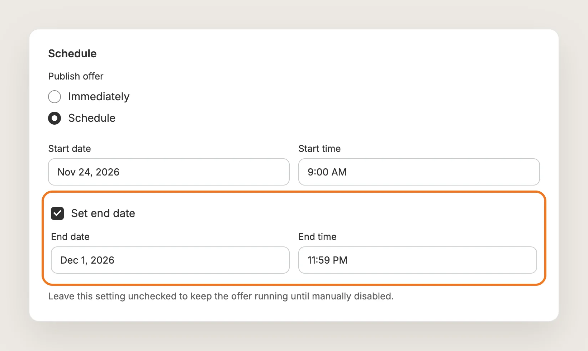Screen dimensions: 588x351
Task: Select the Immediately radio button
Action: (54, 97)
